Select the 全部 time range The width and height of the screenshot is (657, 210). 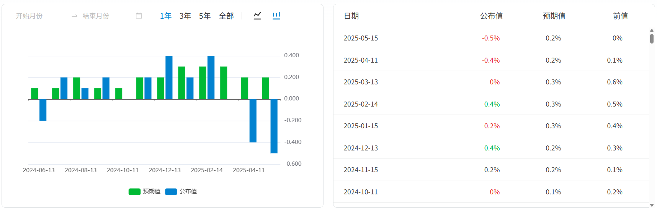[x=226, y=16]
